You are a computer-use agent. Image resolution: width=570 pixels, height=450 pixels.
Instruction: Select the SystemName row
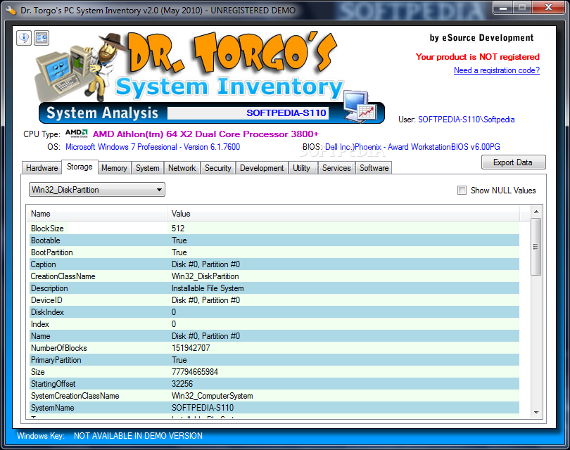click(274, 408)
